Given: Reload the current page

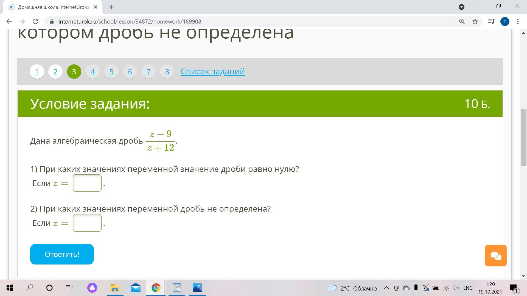Looking at the screenshot, I should pos(35,21).
